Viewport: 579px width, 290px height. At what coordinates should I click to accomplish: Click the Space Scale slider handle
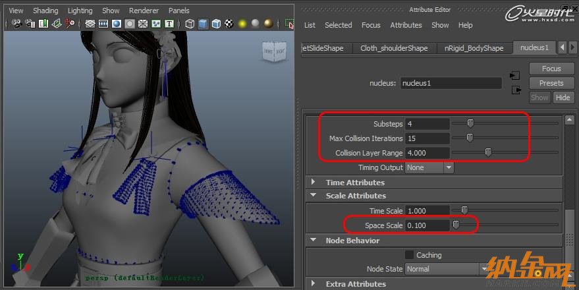point(456,225)
